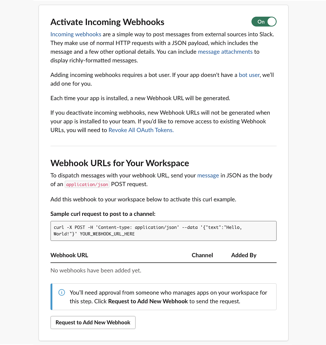Click inside the sample curl request box
This screenshot has height=345, width=326.
tap(163, 231)
